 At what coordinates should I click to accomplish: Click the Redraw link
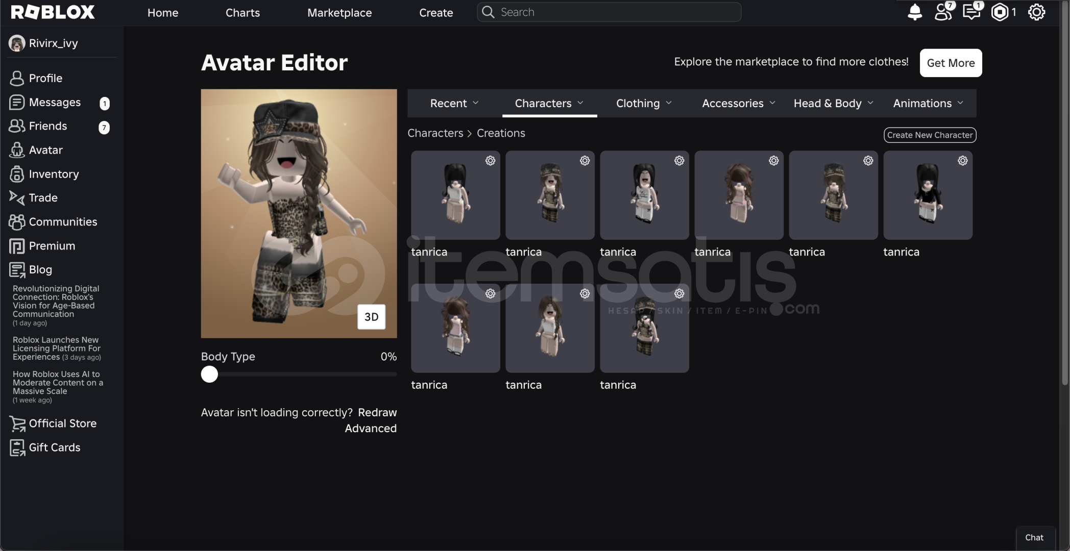pos(377,412)
